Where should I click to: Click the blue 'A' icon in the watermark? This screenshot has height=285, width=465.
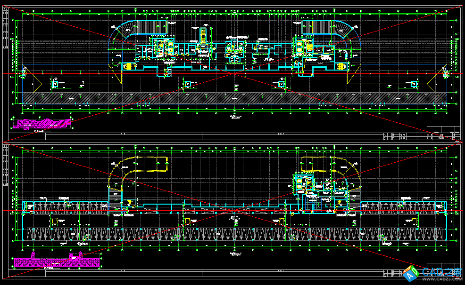[x=409, y=273]
